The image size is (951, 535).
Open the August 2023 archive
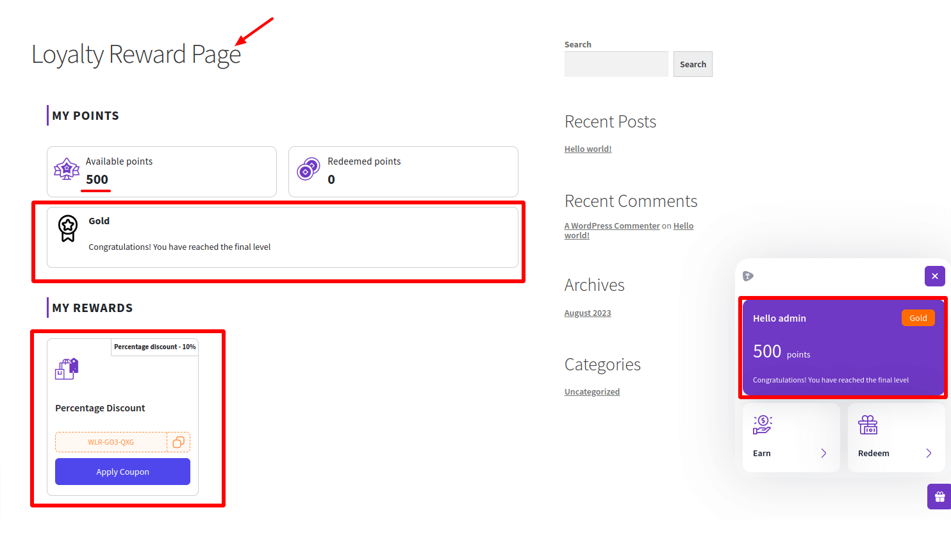coord(587,313)
